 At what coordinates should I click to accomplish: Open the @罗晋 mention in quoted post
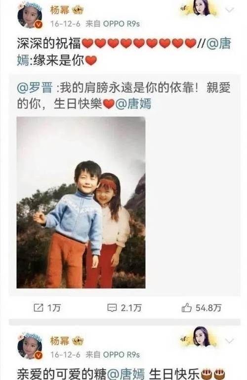(x=35, y=88)
